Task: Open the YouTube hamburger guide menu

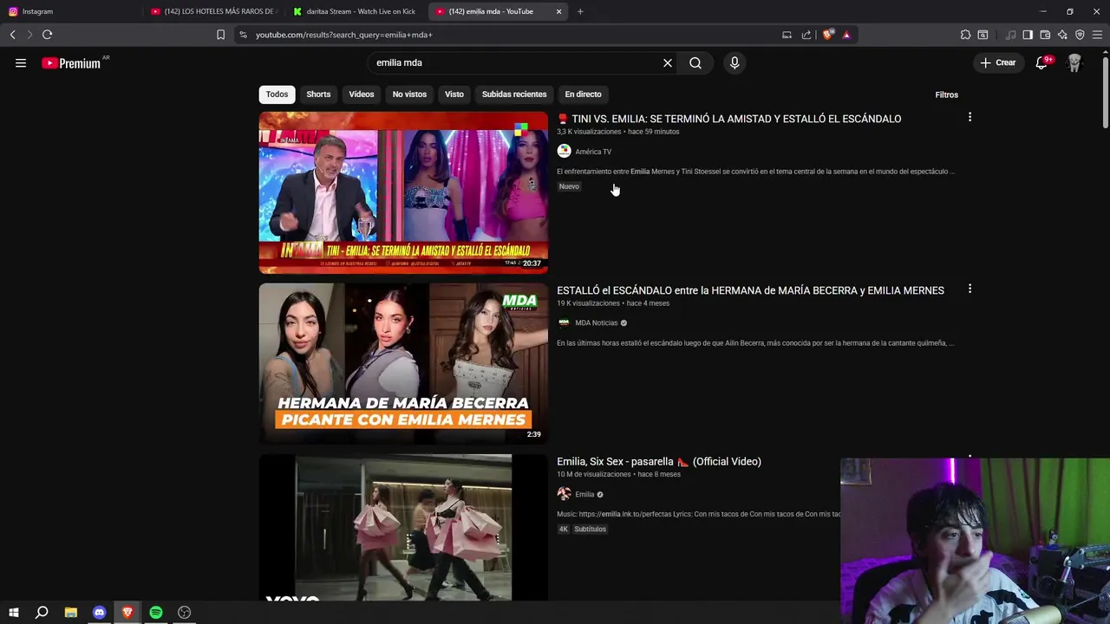Action: pos(21,62)
